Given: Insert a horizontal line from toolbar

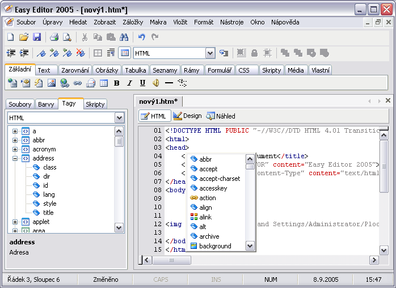Looking at the screenshot, I should coord(168,83).
